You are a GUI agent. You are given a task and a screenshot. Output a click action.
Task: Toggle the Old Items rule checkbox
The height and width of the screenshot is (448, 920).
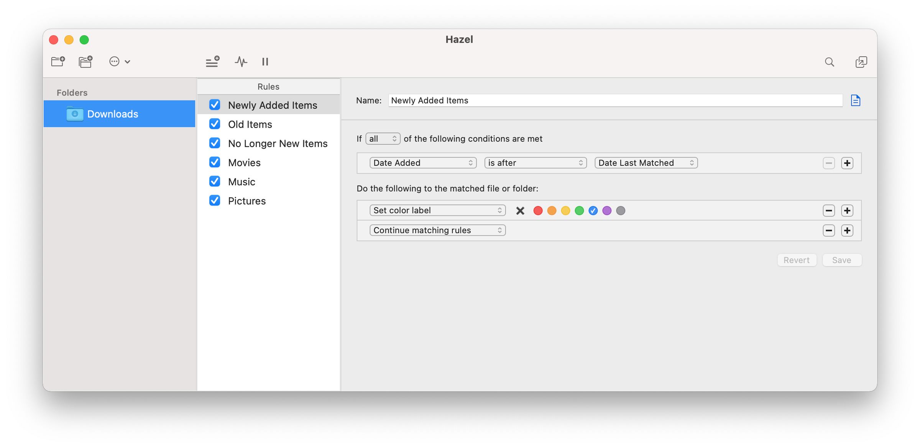click(215, 124)
